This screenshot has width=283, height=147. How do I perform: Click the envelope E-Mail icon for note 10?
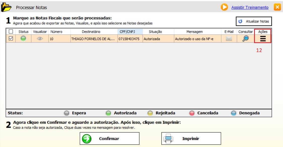229,39
